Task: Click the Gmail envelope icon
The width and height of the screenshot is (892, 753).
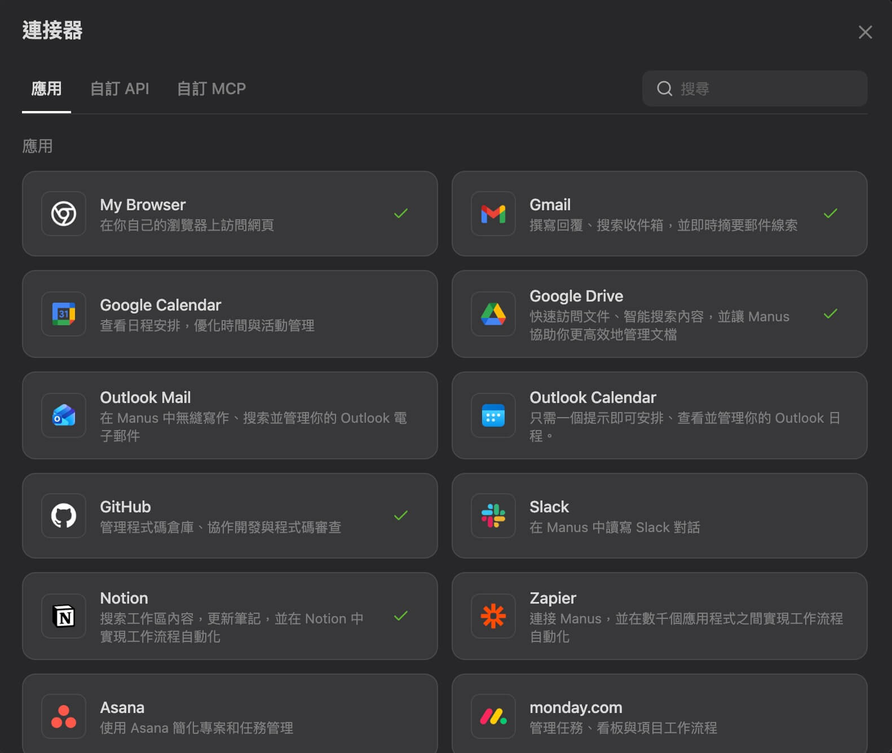Action: (x=493, y=214)
